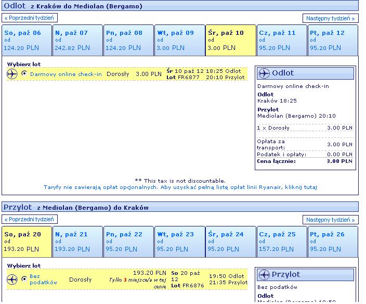Select the Cz, paź 25 return tab
The height and width of the screenshot is (304, 366).
coord(281,242)
